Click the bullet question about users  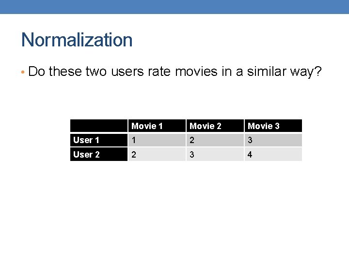pyautogui.click(x=175, y=72)
